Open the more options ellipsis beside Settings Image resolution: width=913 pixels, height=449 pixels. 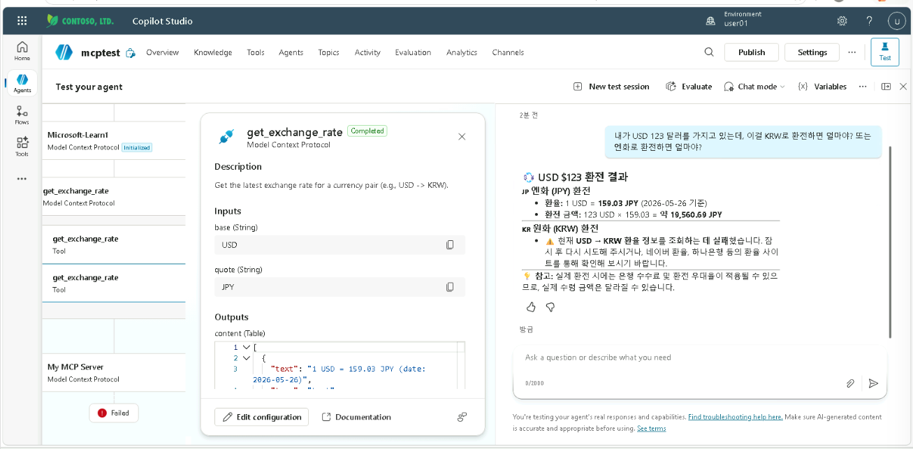point(852,52)
